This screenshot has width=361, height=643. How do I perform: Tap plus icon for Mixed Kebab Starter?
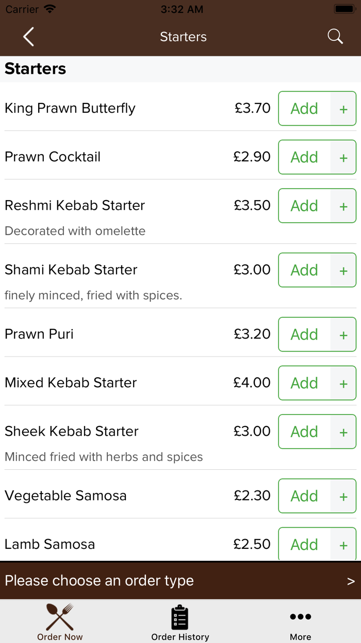pos(343,384)
